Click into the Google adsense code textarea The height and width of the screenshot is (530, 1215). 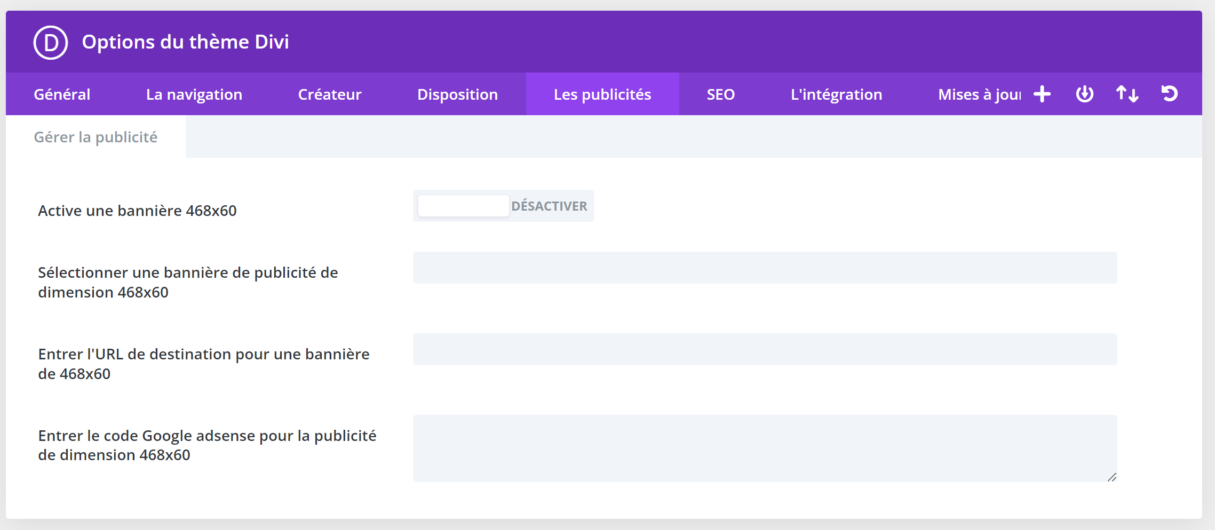tap(765, 448)
